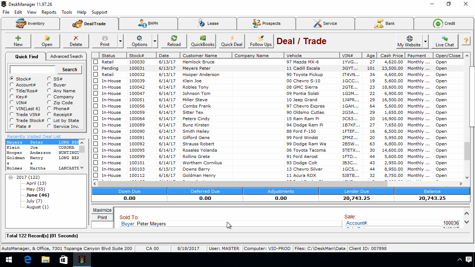475x267 pixels.
Task: Click the Search button in Quick Find
Action: tap(69, 70)
